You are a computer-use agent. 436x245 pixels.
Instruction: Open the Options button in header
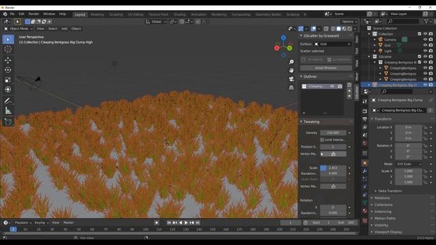pos(349,22)
